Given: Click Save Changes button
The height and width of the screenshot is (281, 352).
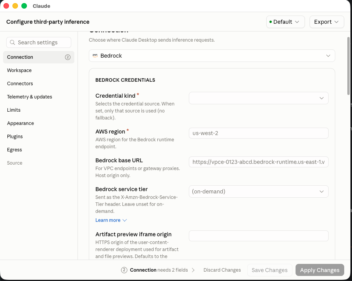Looking at the screenshot, I should point(269,270).
